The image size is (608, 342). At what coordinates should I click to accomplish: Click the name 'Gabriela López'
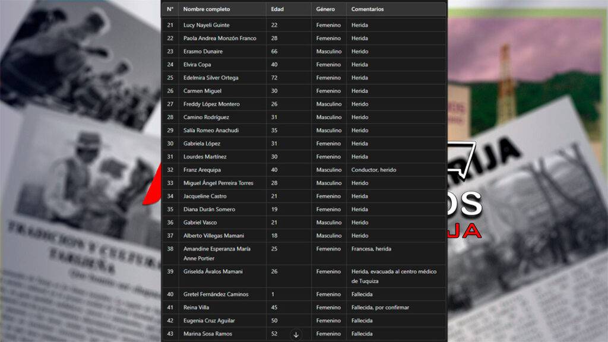pos(202,144)
